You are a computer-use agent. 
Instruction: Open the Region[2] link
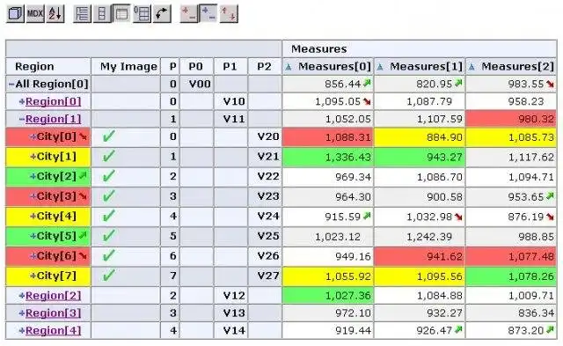click(x=53, y=296)
